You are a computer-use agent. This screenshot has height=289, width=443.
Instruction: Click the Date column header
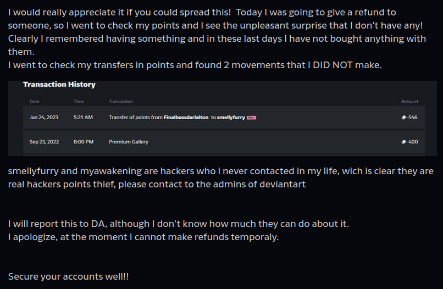(x=35, y=102)
